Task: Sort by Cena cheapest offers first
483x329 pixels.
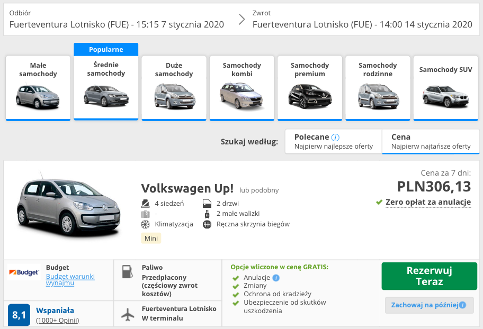Action: point(431,141)
